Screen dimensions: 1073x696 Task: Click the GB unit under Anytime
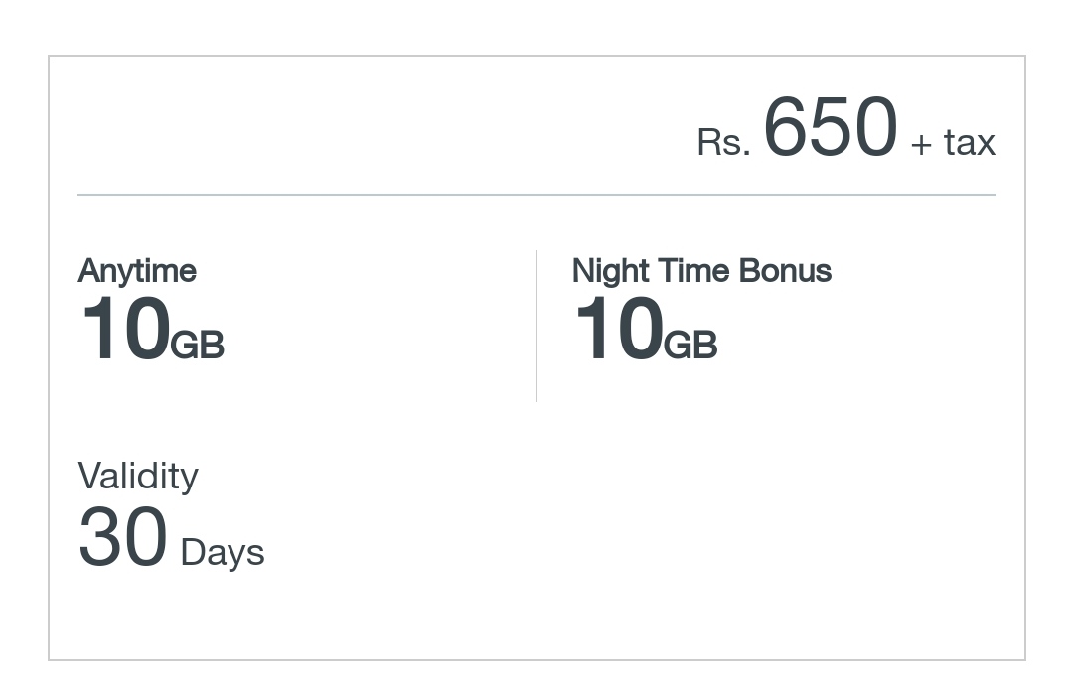198,345
